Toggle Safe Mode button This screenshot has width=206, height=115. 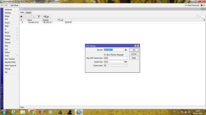(14, 5)
